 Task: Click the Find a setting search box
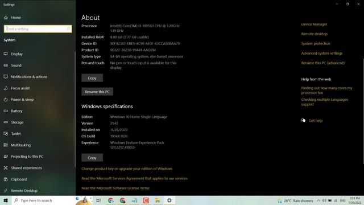point(38,29)
